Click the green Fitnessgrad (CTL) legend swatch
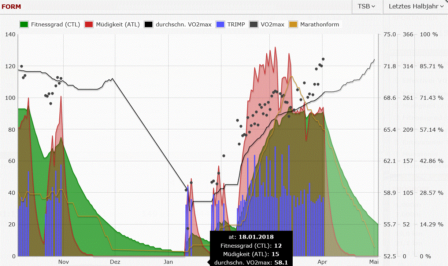The height and width of the screenshot is (266, 448). point(24,25)
